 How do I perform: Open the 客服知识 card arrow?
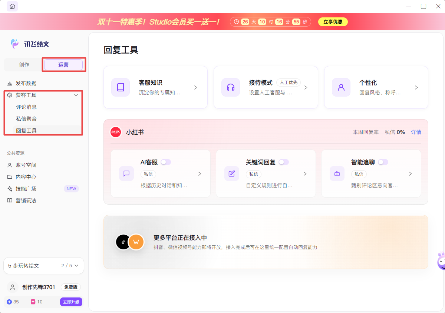[x=195, y=87]
